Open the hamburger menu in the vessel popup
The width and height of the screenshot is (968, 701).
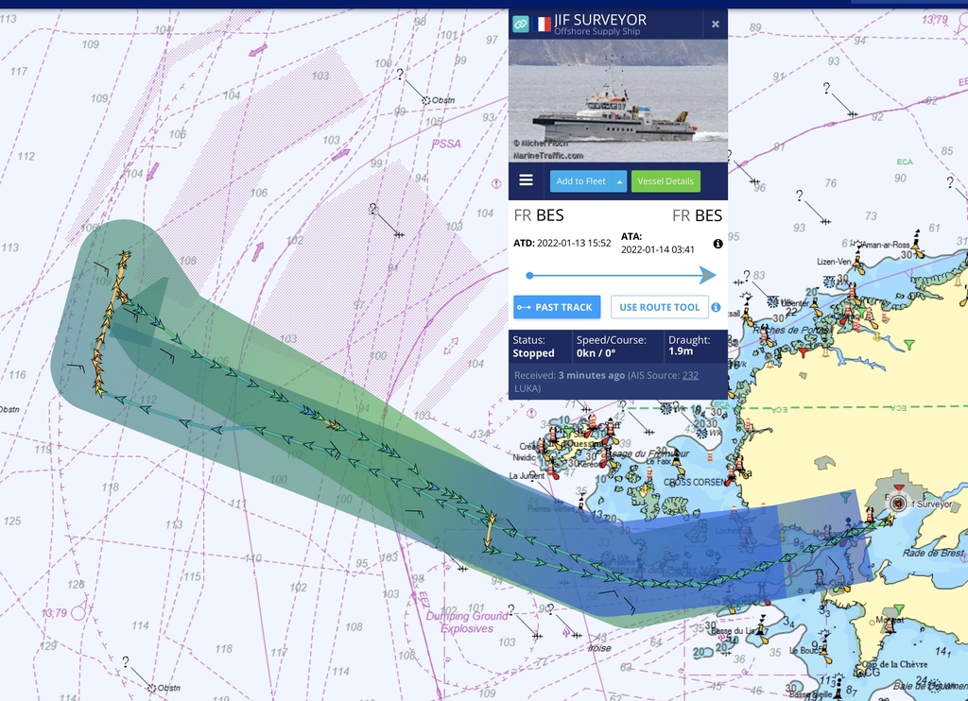(526, 180)
